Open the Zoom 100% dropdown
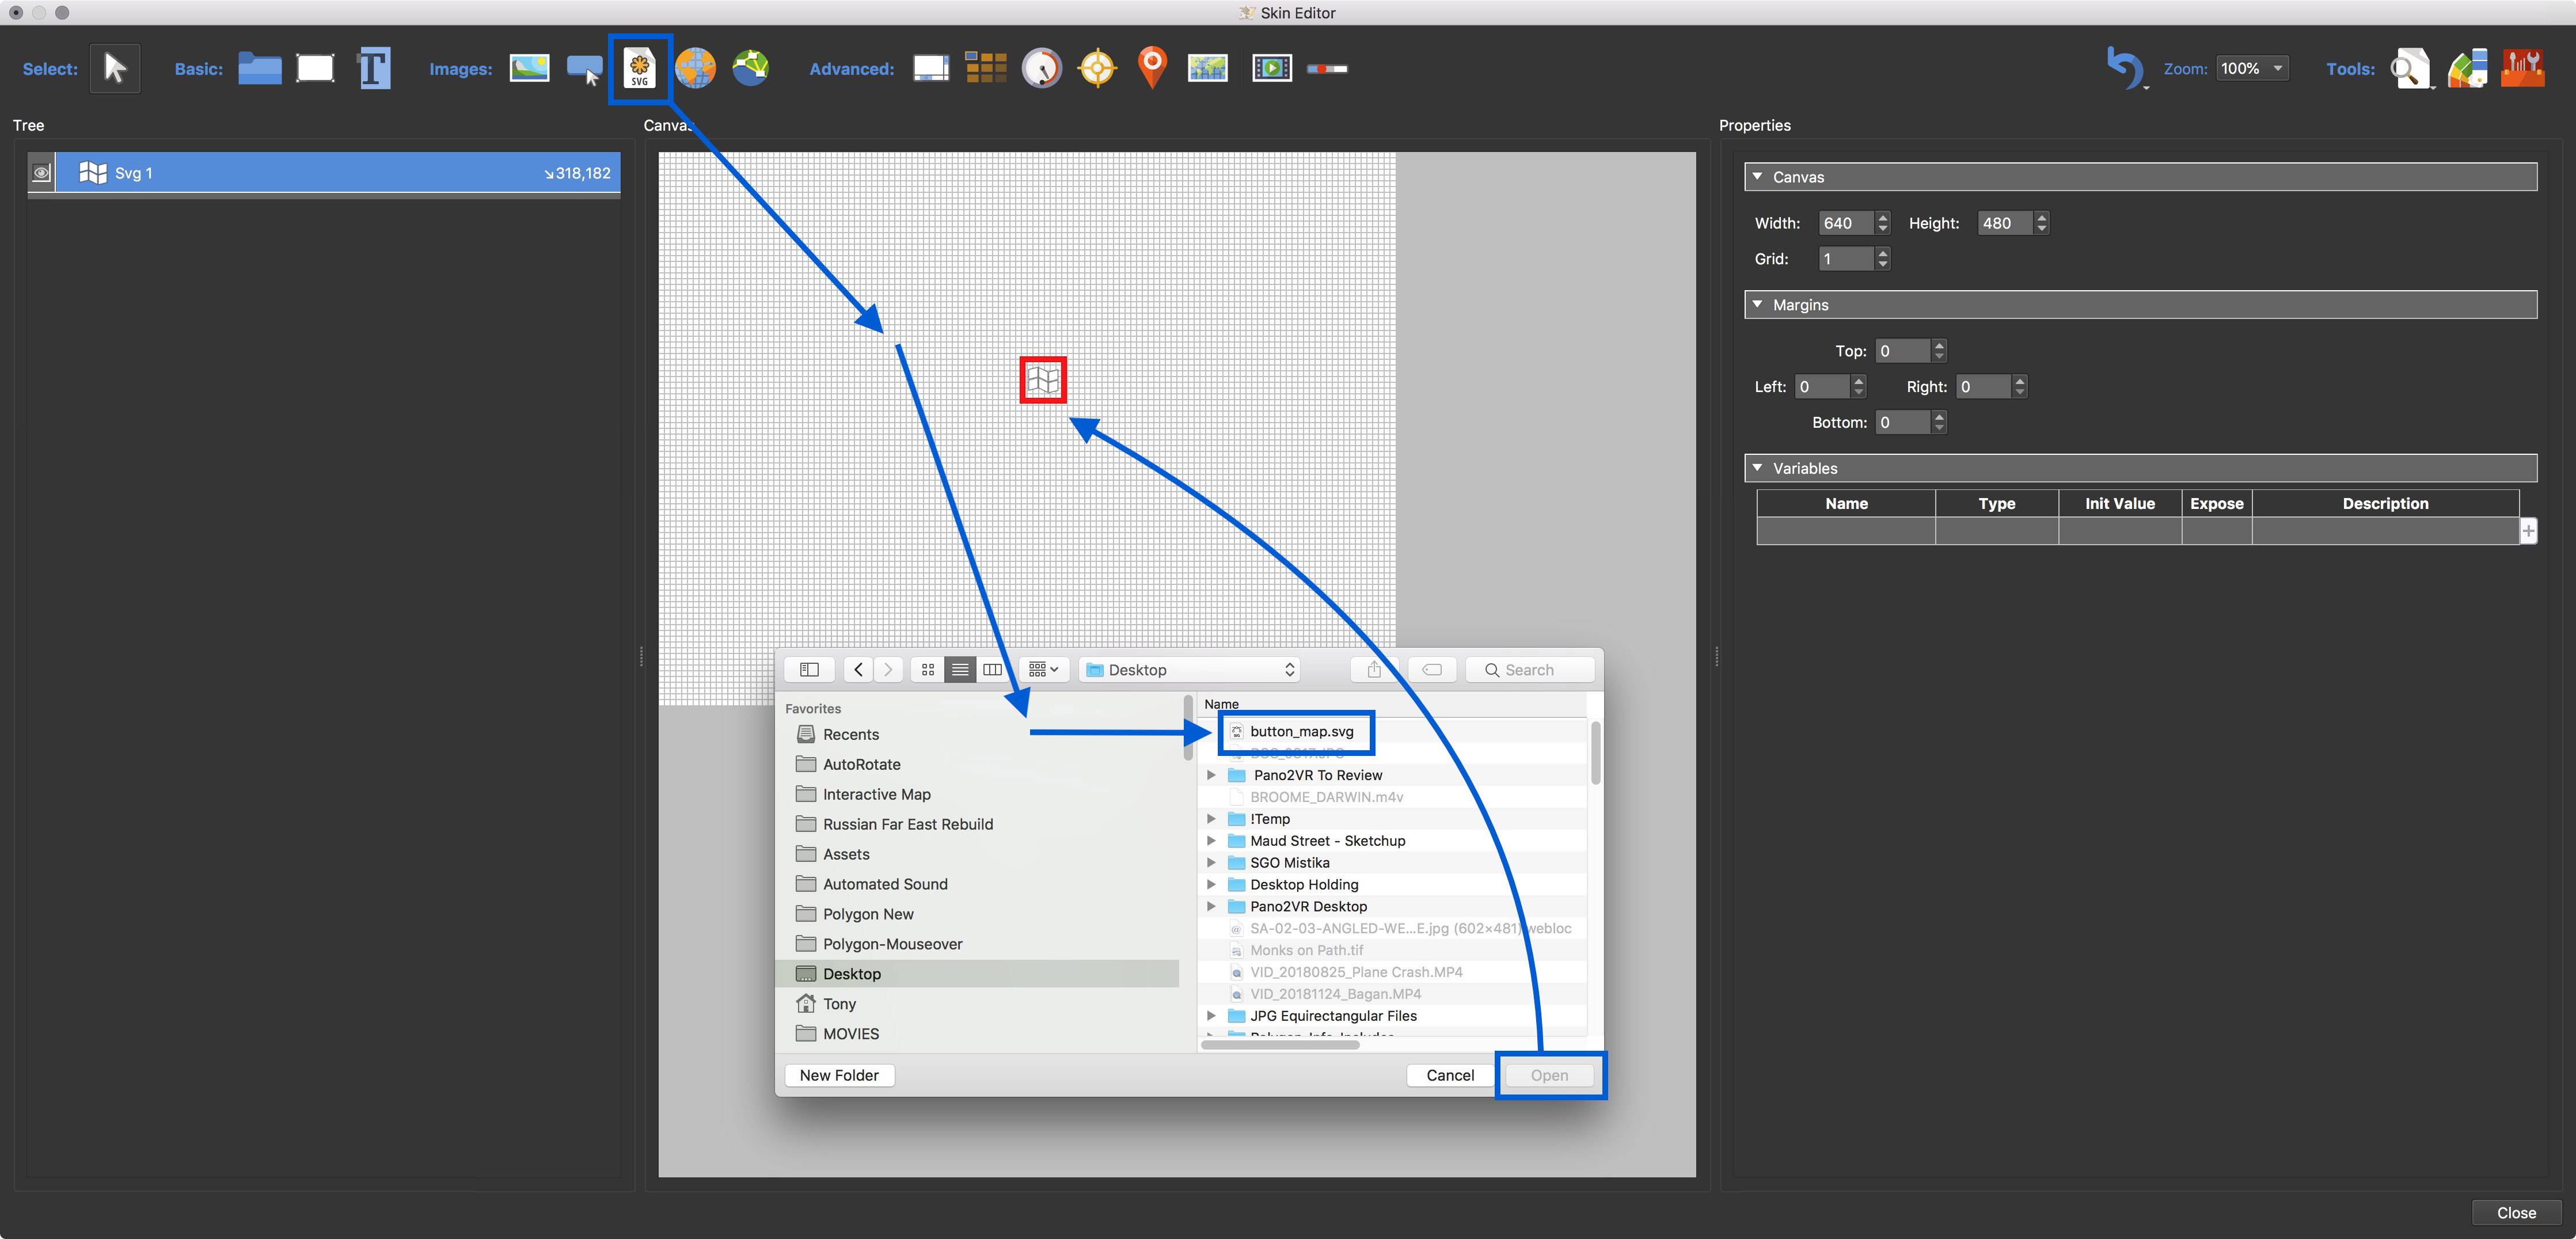 click(2252, 69)
